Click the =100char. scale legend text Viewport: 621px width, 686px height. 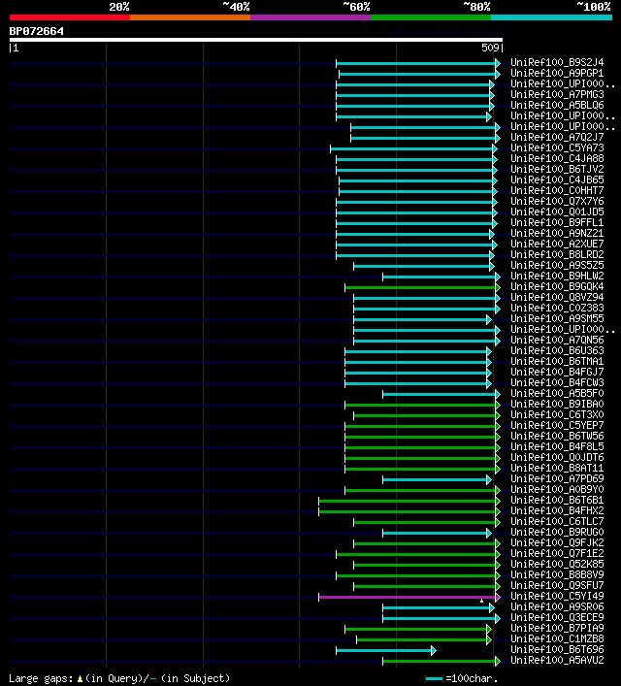pyautogui.click(x=472, y=679)
